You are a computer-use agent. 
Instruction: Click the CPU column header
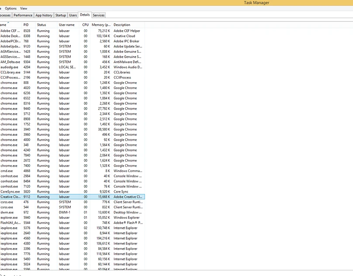[x=85, y=25]
